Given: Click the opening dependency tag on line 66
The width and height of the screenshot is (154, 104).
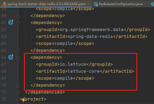Looking at the screenshot, I should point(46,57).
